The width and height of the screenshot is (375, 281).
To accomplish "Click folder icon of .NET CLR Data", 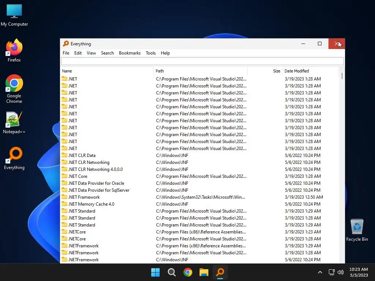I will [64, 155].
